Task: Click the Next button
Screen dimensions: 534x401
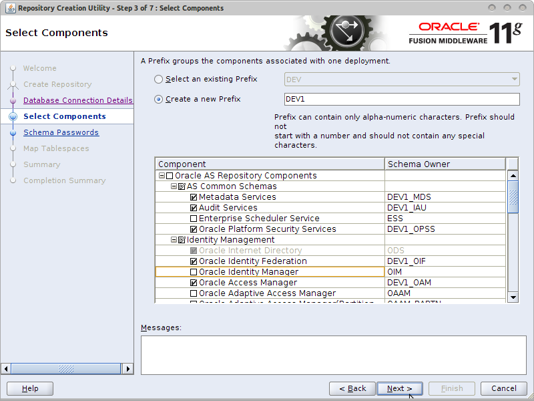Action: [400, 388]
